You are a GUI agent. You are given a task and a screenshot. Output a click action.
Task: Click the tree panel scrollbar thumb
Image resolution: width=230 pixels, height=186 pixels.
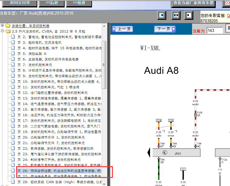click(104, 65)
